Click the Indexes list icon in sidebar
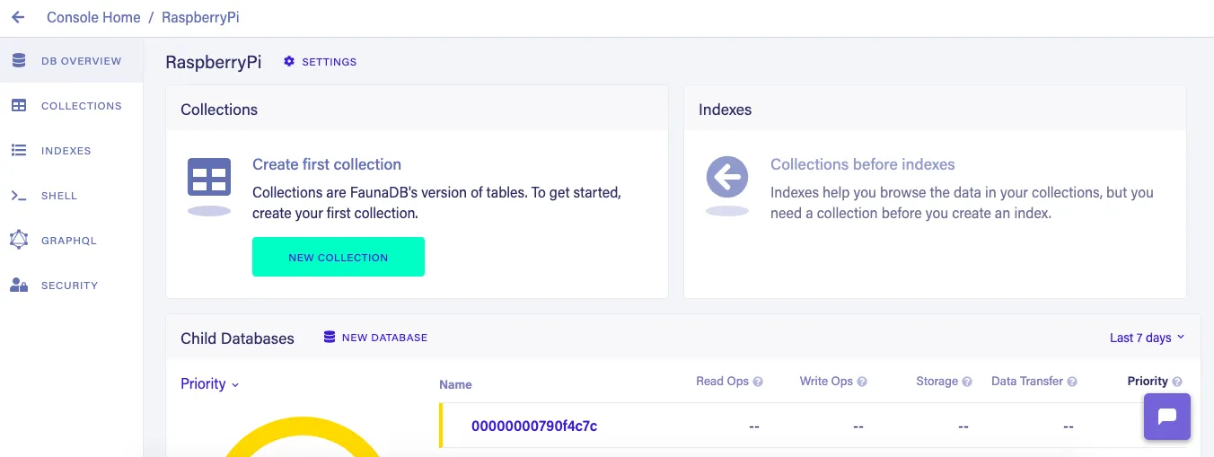 (19, 151)
